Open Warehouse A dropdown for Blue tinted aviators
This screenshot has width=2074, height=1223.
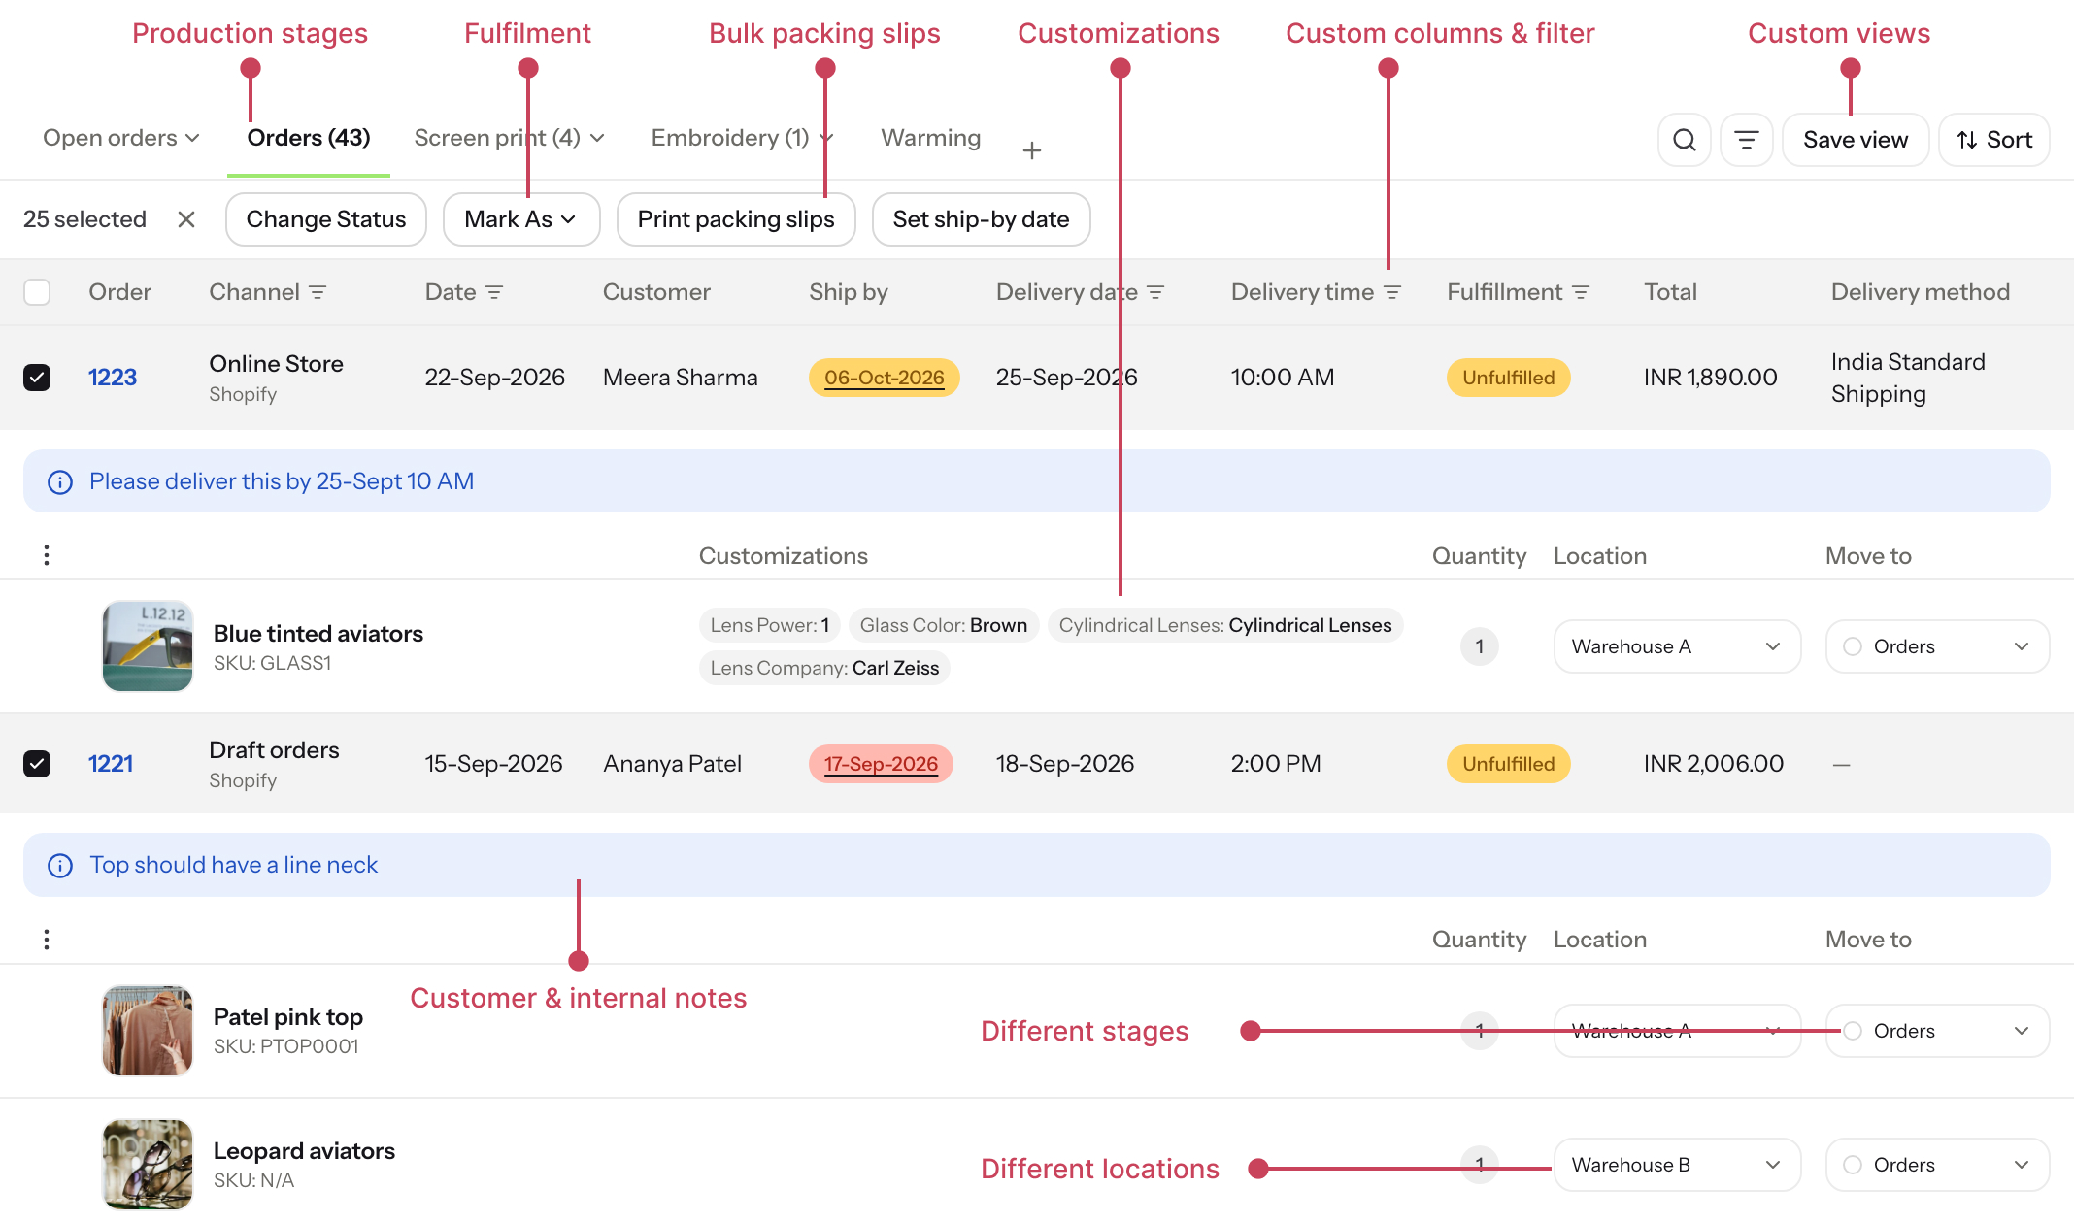click(1677, 646)
